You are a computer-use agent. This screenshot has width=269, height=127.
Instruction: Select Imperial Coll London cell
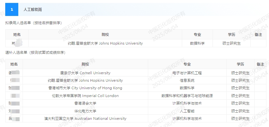[x=85, y=96]
